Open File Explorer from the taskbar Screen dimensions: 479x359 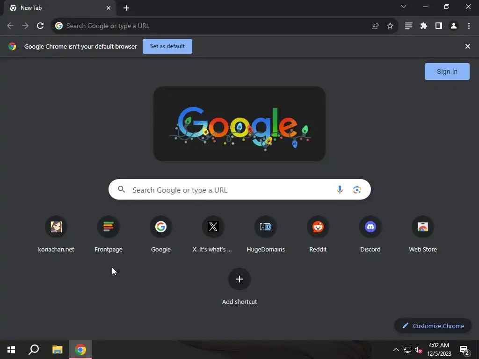57,350
